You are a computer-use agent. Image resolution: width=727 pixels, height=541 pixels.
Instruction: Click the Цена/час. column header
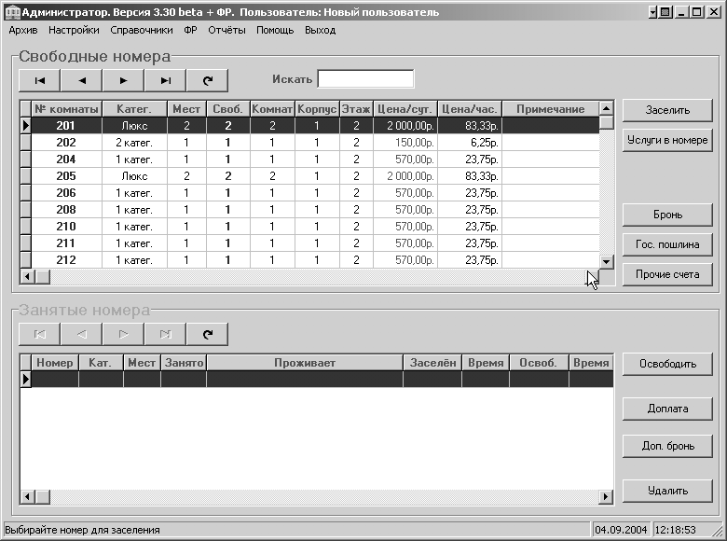coord(470,109)
